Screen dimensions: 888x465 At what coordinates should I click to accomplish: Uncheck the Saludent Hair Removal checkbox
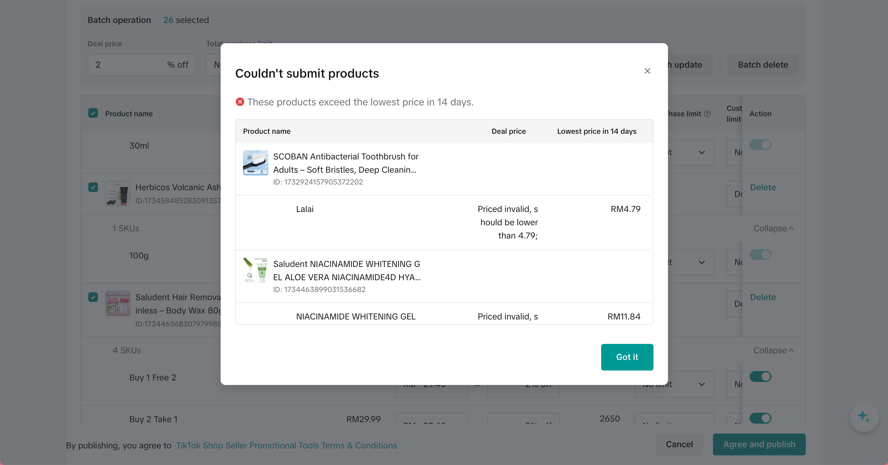tap(93, 297)
